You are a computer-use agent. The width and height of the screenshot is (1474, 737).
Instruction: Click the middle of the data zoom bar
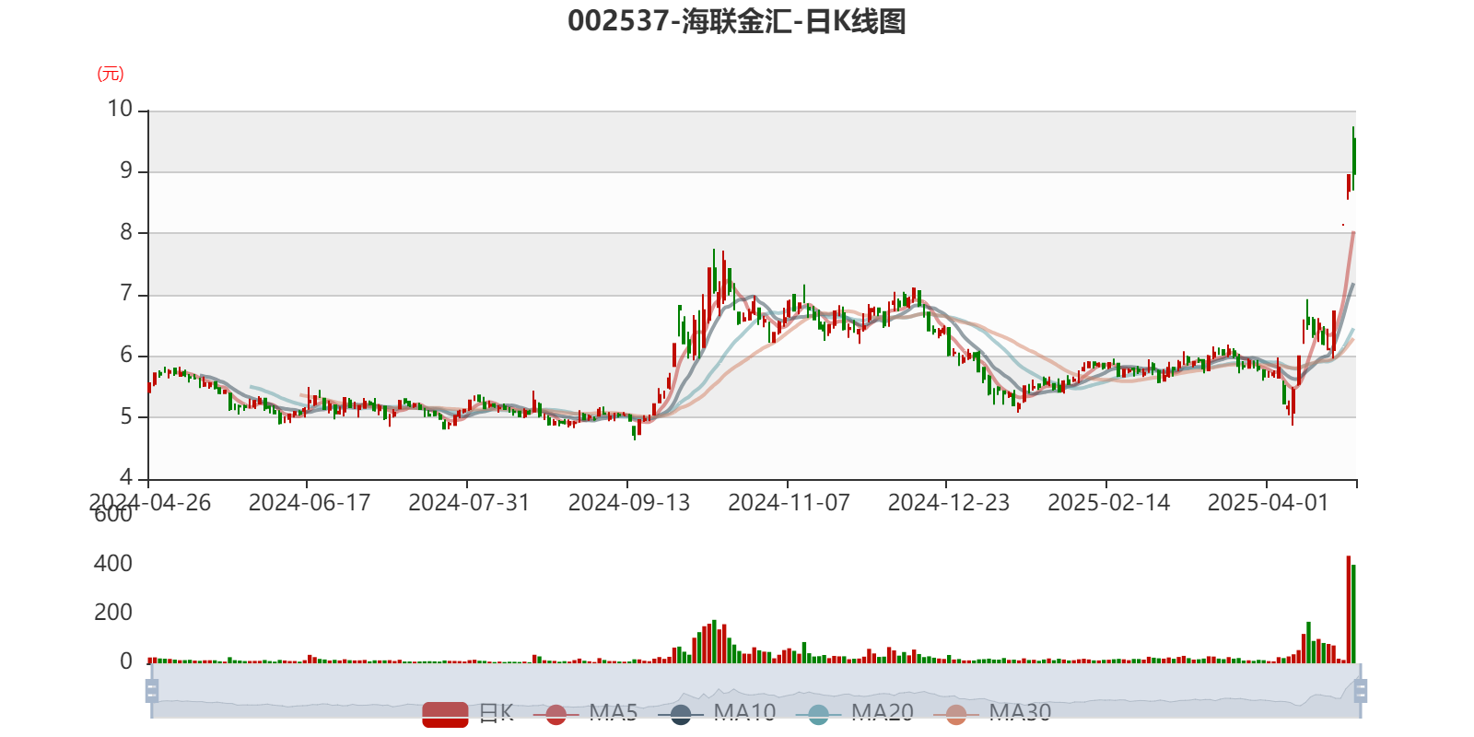(x=755, y=690)
